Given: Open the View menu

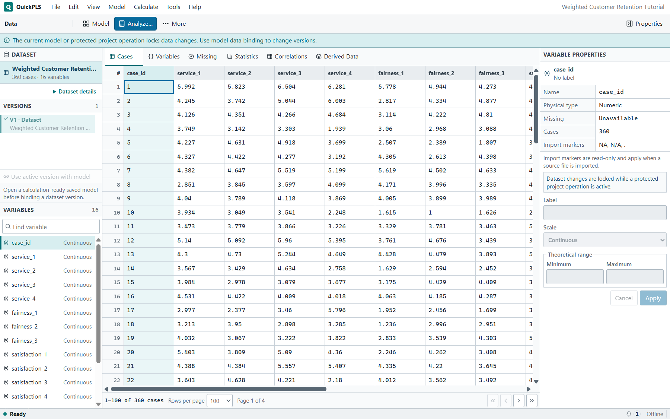Looking at the screenshot, I should click(93, 7).
